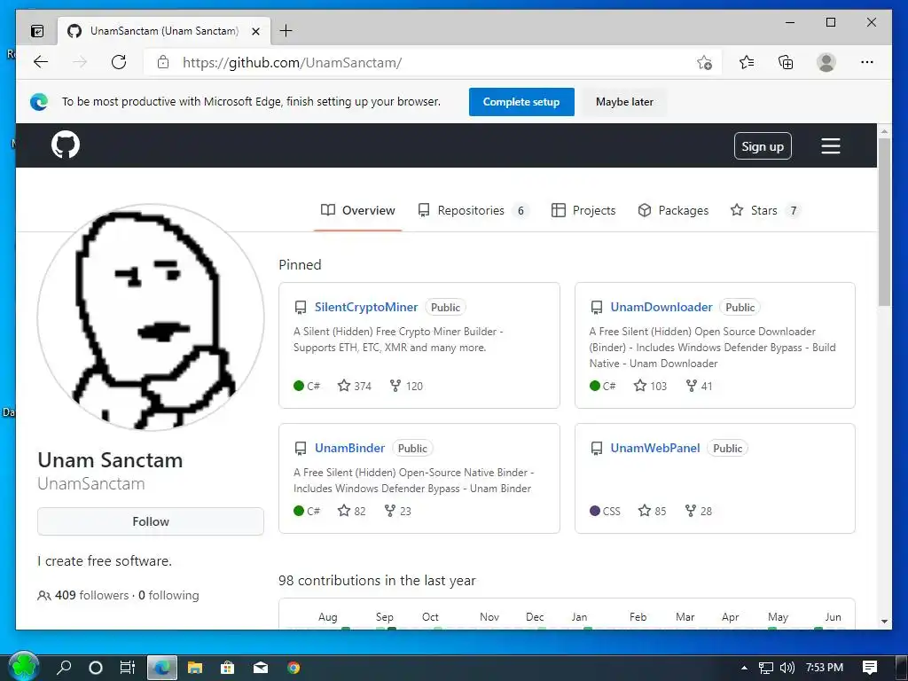Switch to the Projects tab
Viewport: 908px width, 681px height.
point(583,210)
